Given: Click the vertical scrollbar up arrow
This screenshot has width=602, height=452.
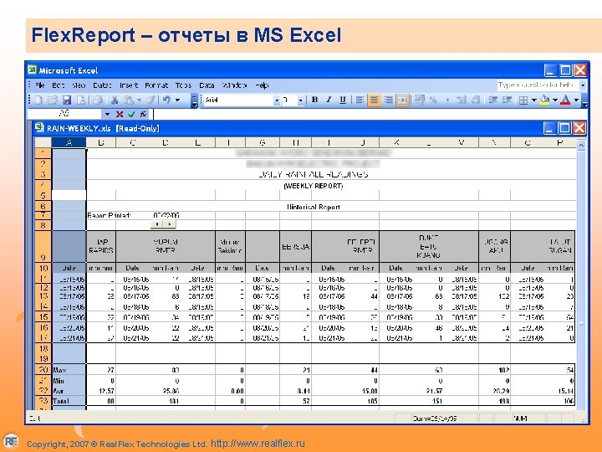Looking at the screenshot, I should (x=581, y=146).
